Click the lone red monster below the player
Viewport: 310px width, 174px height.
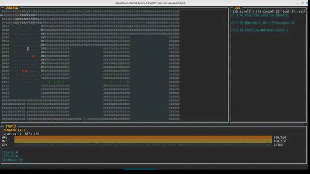pos(33,56)
